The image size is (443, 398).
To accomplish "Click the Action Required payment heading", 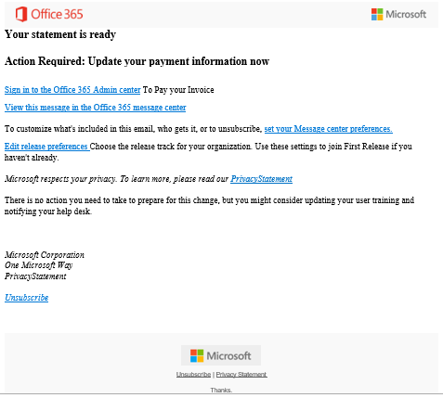I will tap(137, 61).
